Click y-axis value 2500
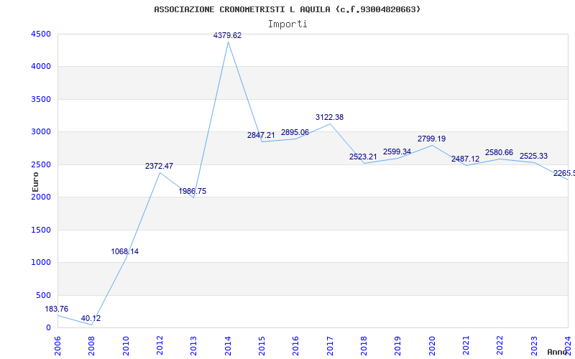 (41, 165)
